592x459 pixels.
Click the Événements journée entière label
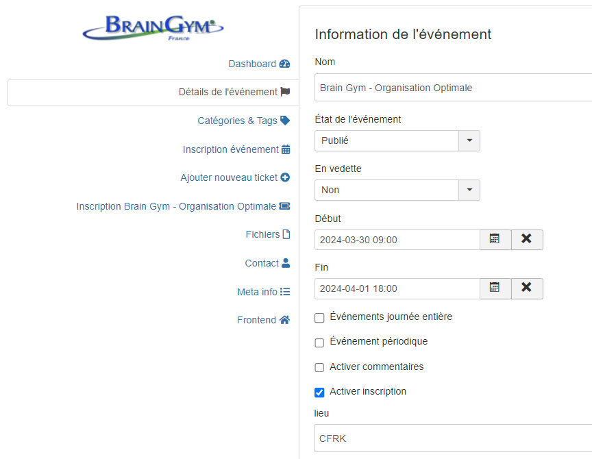391,317
